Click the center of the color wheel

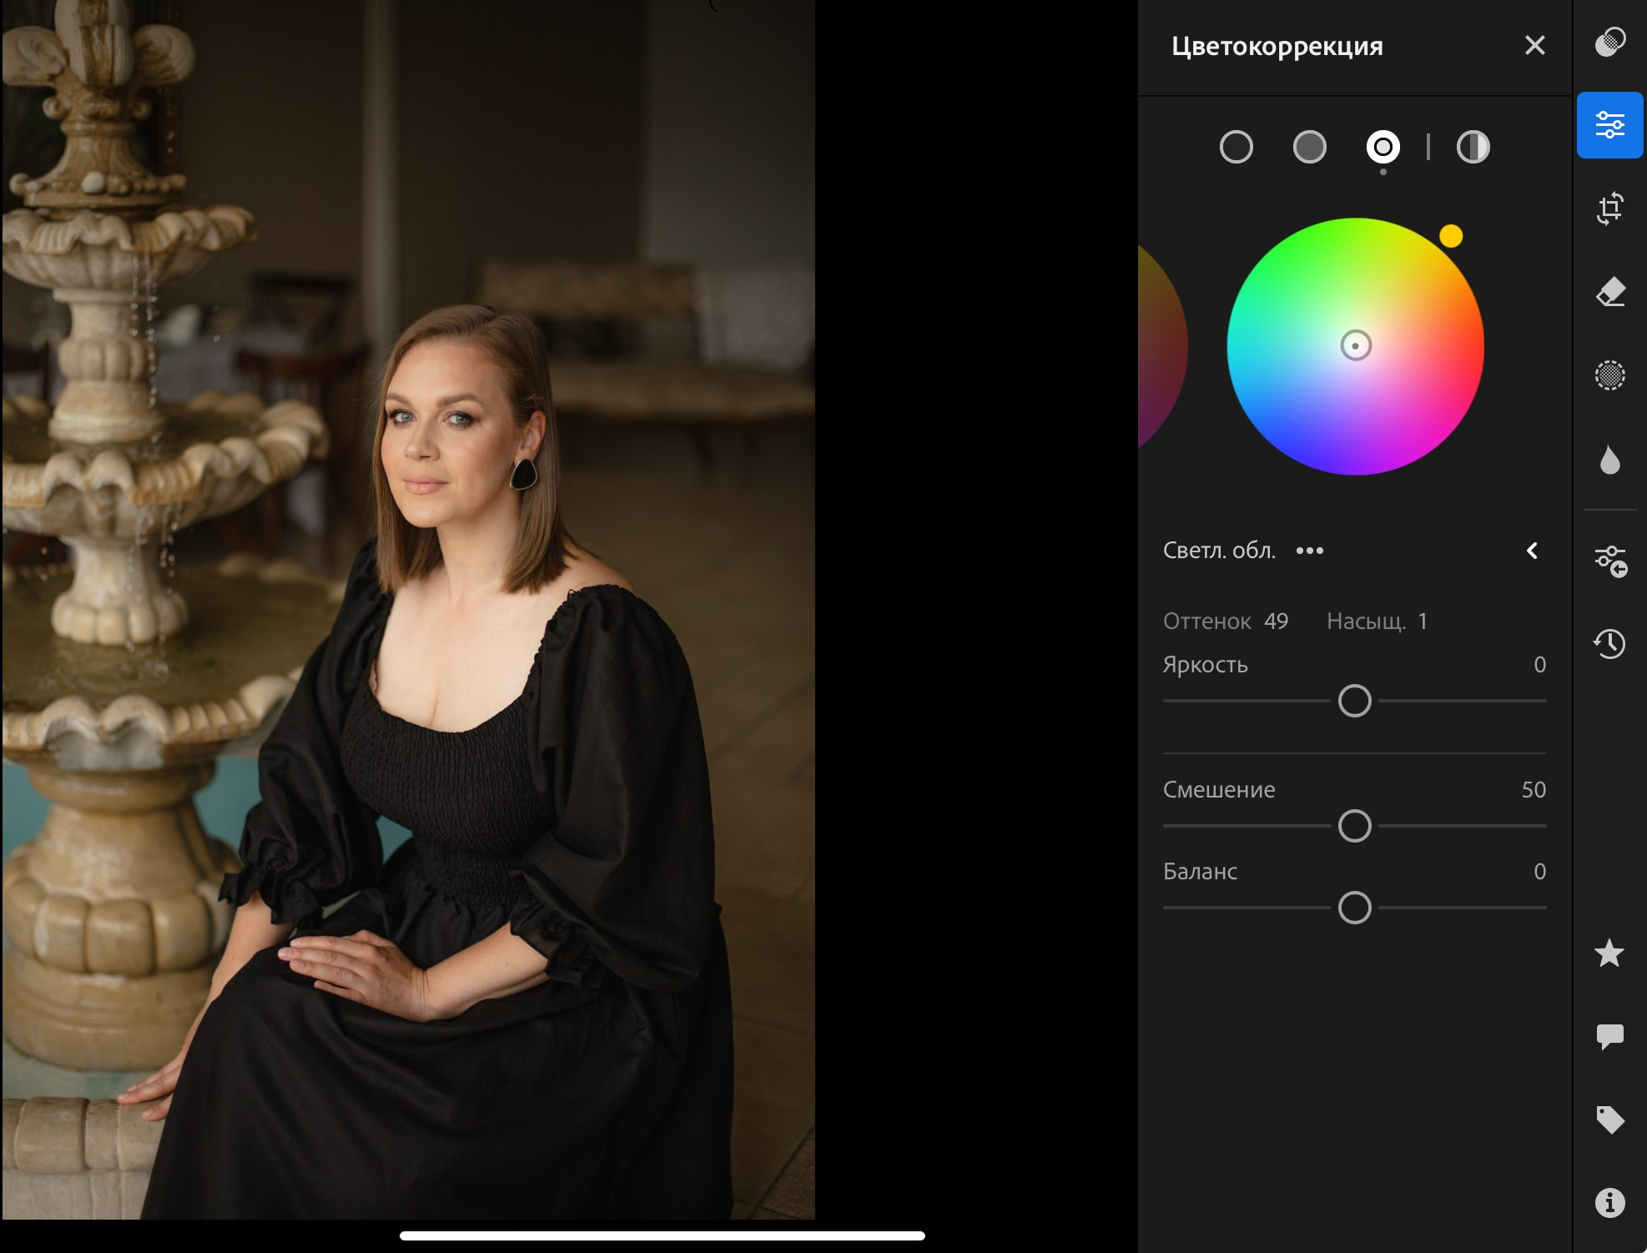click(1355, 345)
